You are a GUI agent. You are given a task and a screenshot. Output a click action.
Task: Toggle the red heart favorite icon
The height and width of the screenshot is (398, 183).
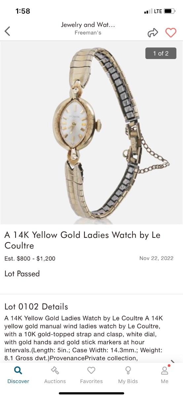click(171, 33)
